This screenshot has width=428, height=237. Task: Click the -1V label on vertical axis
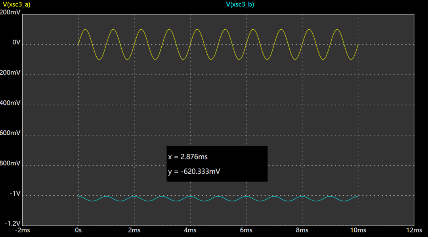pos(15,194)
